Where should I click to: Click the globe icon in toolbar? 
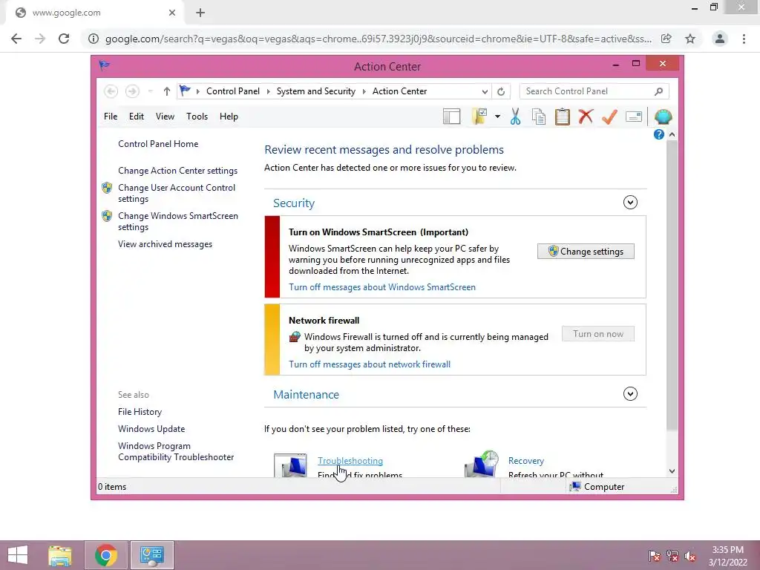tap(663, 117)
